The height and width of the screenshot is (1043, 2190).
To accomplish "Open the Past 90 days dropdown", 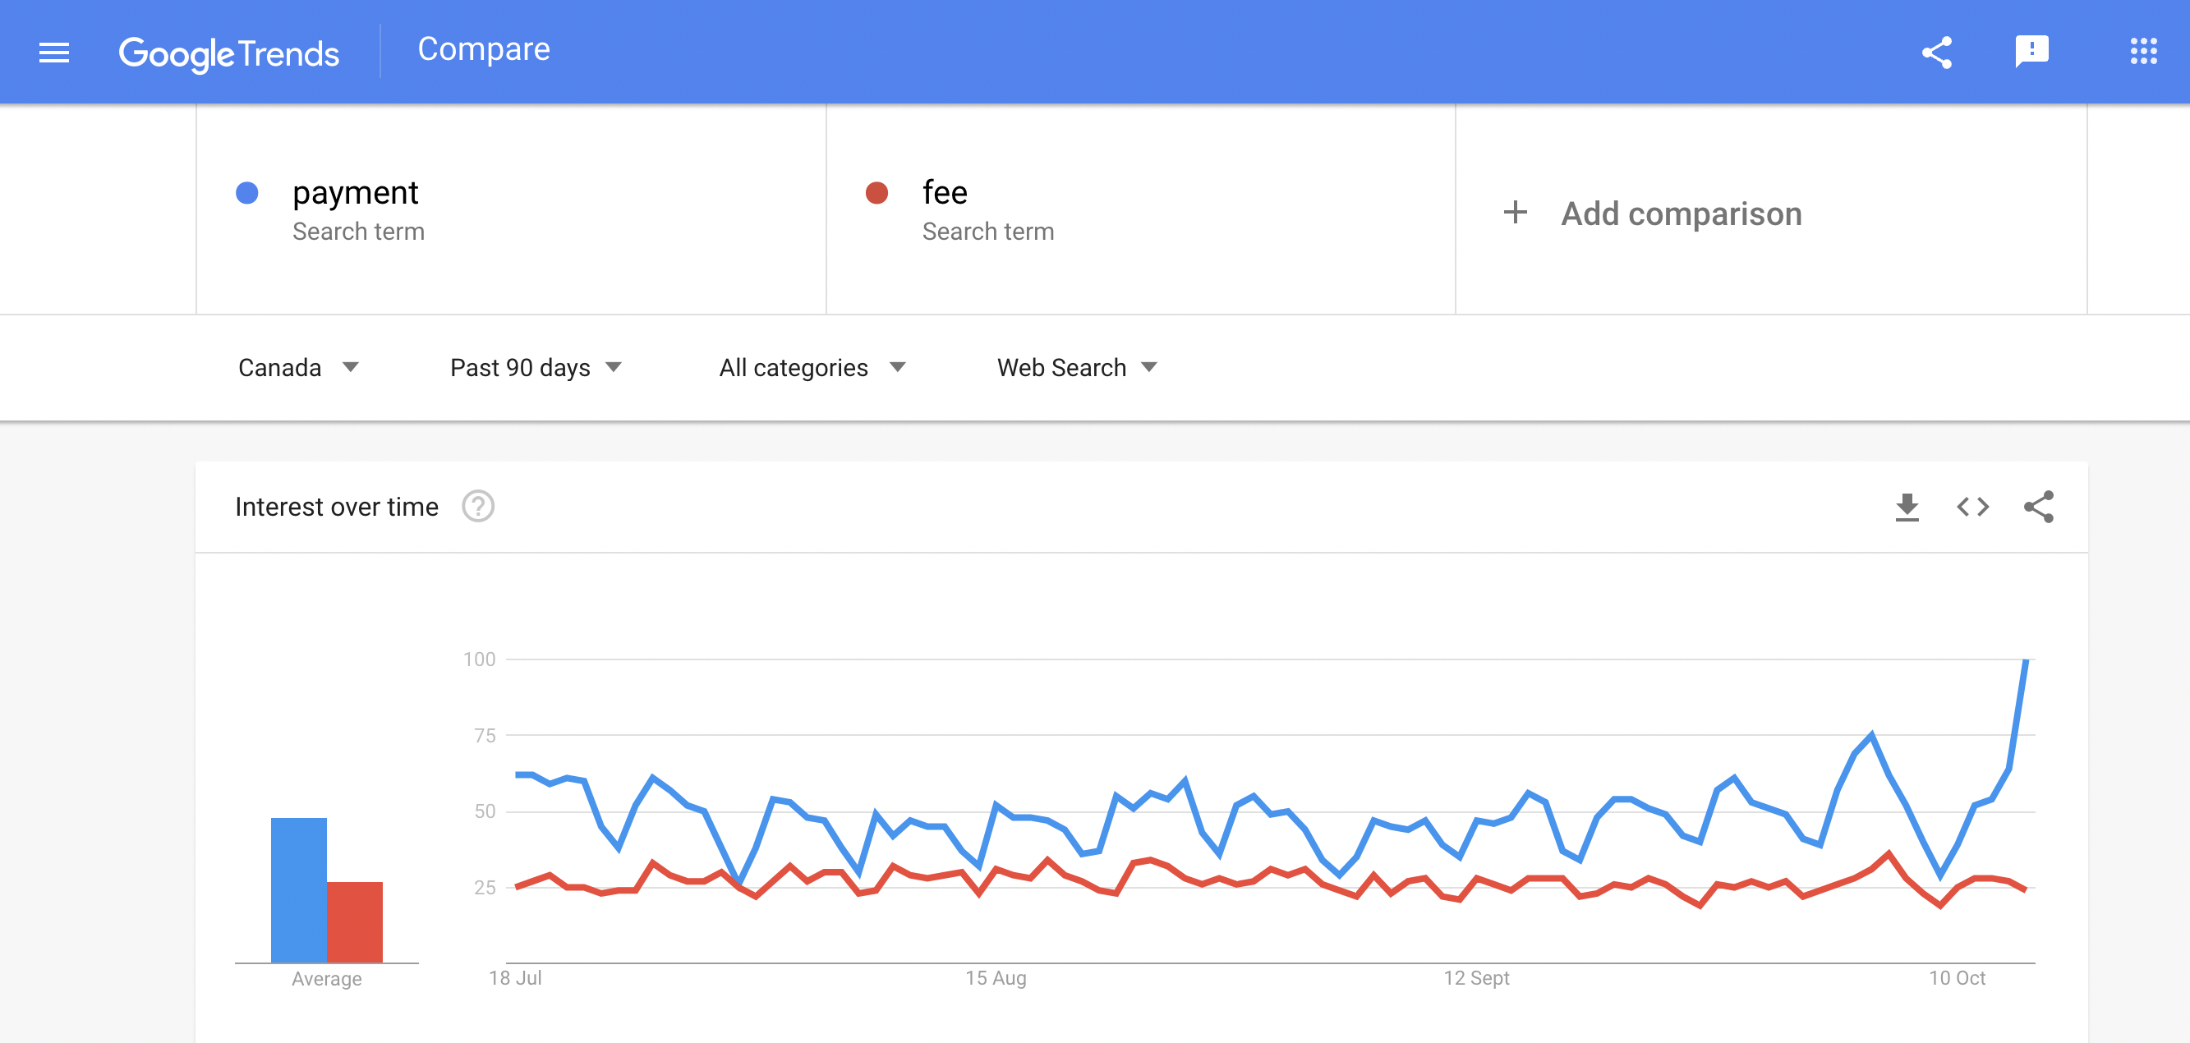I will 536,368.
